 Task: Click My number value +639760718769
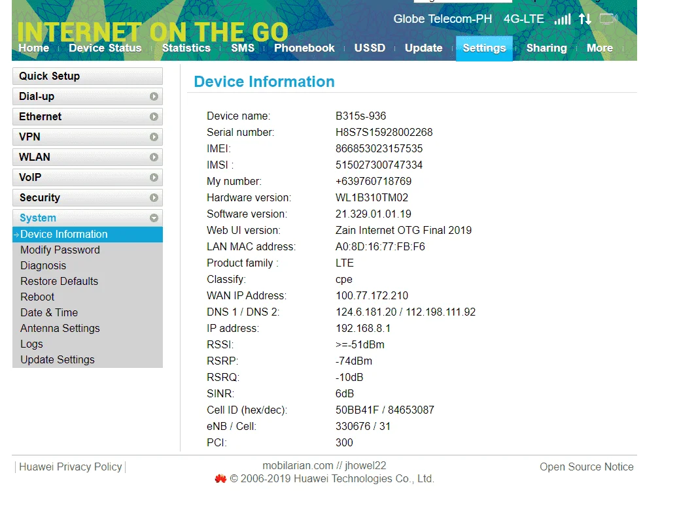click(373, 182)
